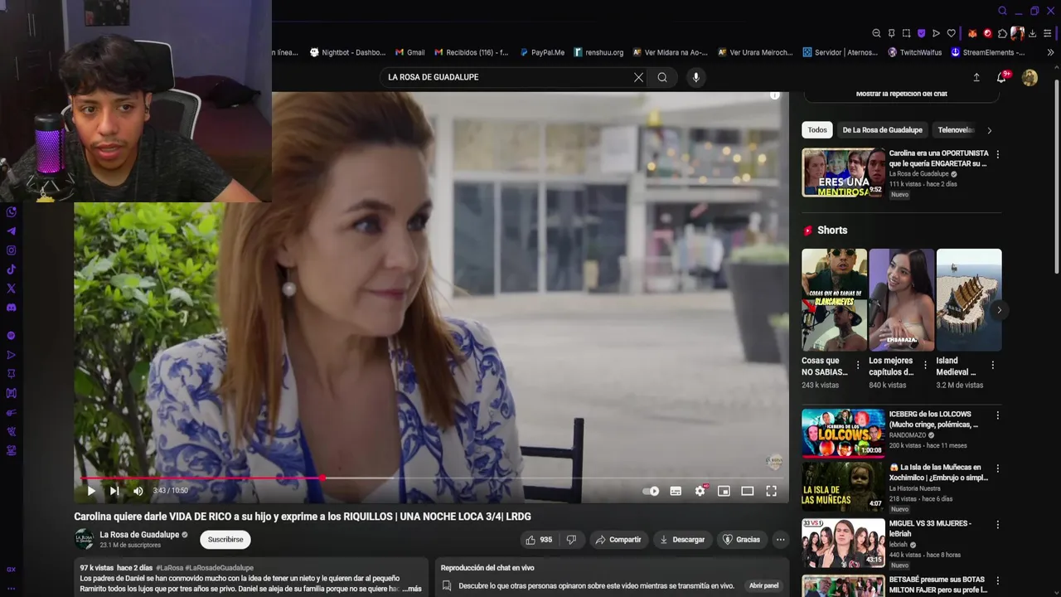Open browser extensions cube icon
The height and width of the screenshot is (597, 1061).
coord(1002,33)
